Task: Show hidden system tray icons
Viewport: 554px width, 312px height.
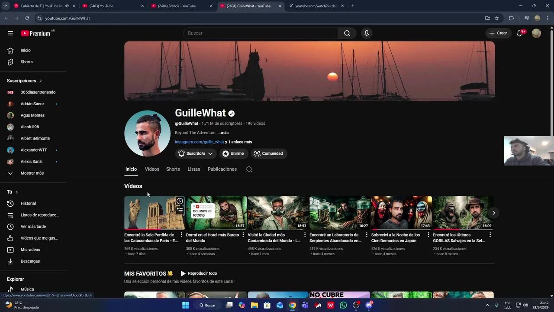Action: pos(487,305)
